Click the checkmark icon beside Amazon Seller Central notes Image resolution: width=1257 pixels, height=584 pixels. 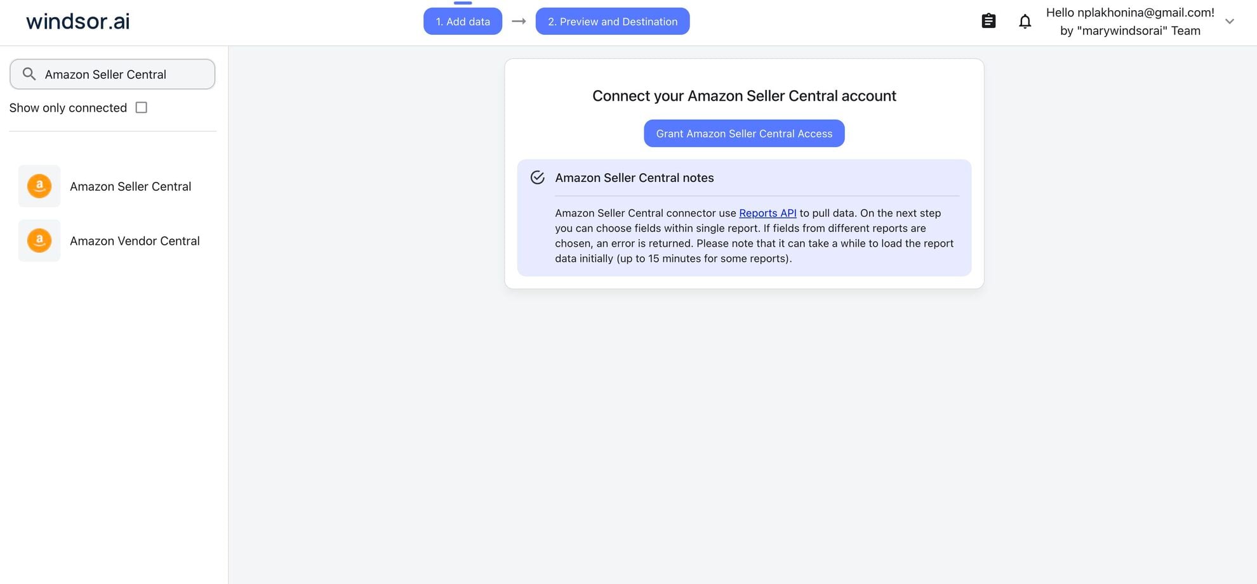tap(538, 178)
